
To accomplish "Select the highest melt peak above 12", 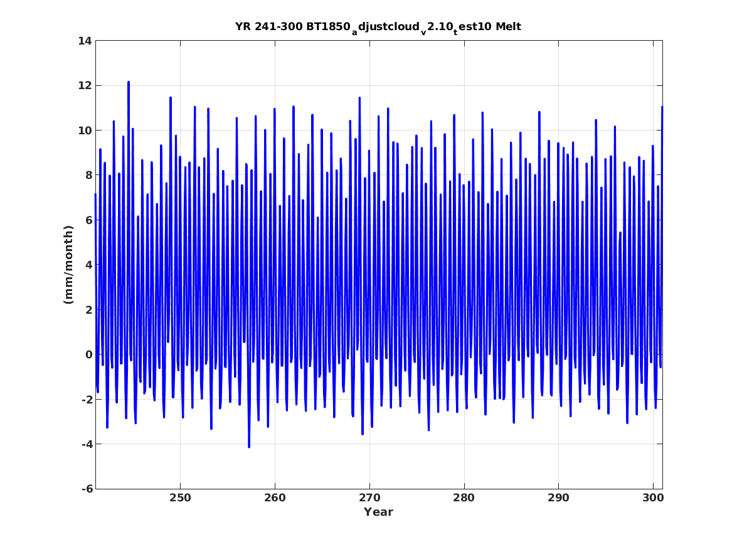I will coord(129,82).
